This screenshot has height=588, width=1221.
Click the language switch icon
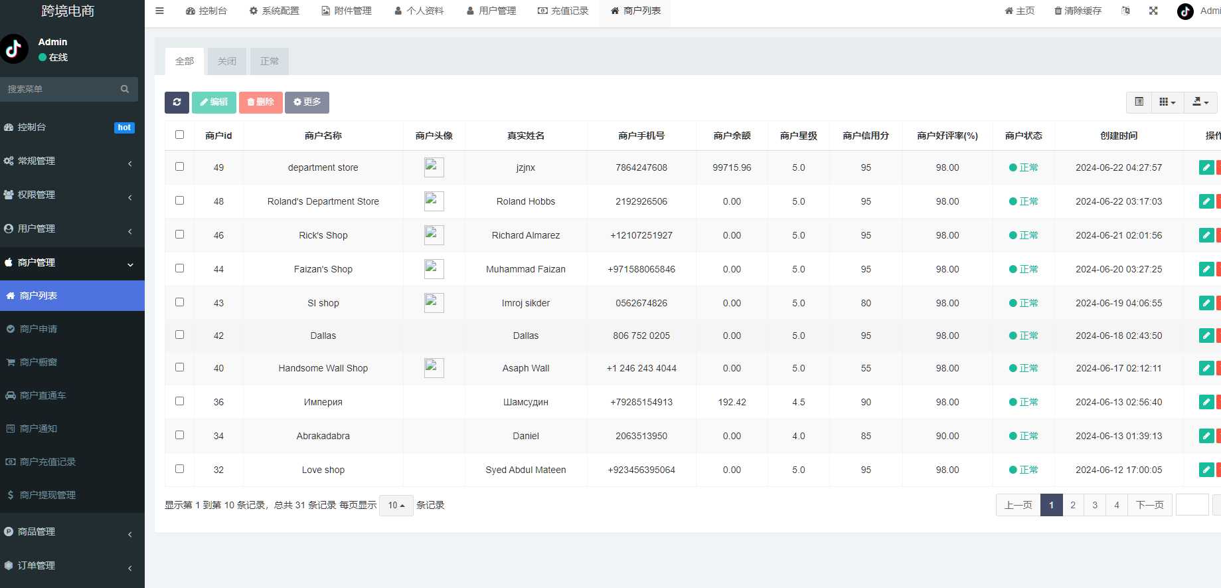(x=1125, y=11)
